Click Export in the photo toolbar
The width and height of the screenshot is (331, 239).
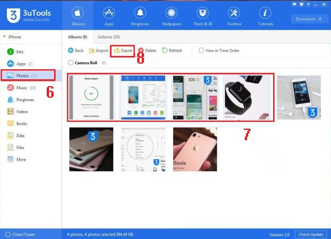(123, 51)
